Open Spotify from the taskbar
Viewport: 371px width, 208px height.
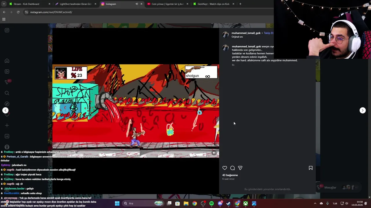pyautogui.click(x=212, y=203)
